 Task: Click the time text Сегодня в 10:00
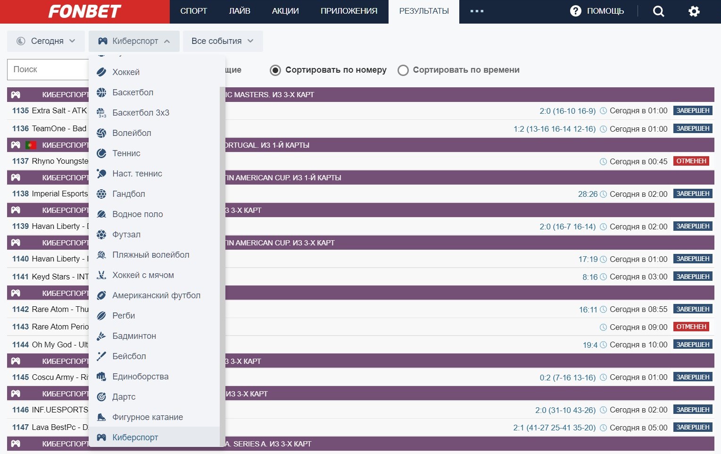coord(638,345)
